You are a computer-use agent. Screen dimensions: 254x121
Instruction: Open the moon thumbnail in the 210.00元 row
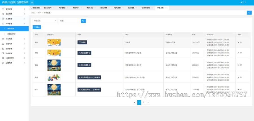pyautogui.click(x=54, y=90)
